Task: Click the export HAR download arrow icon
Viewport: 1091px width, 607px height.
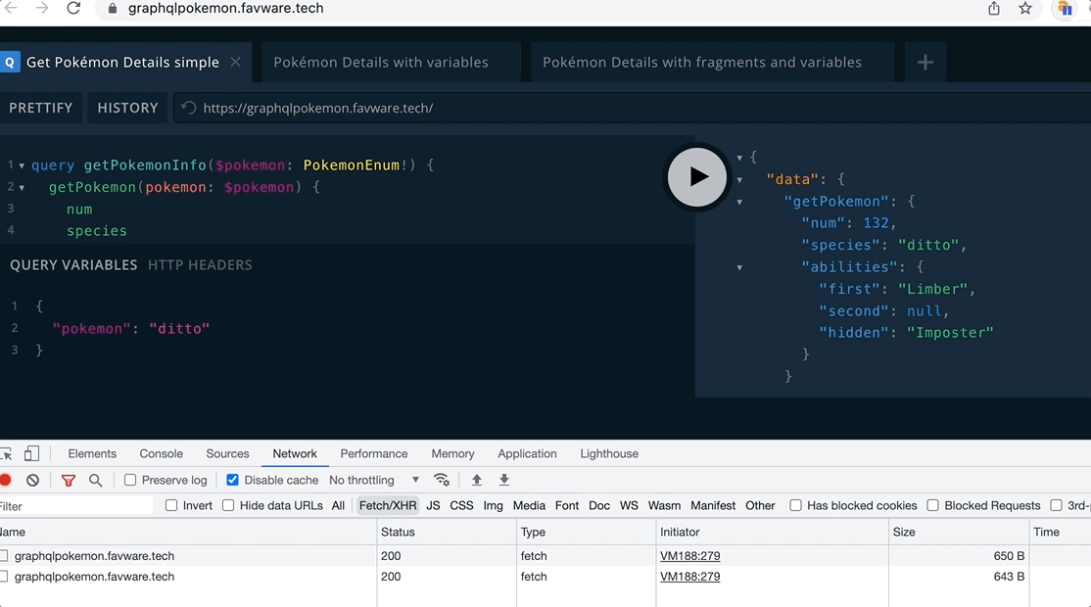Action: click(504, 480)
